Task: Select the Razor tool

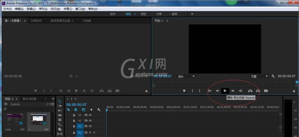Action: [60, 129]
